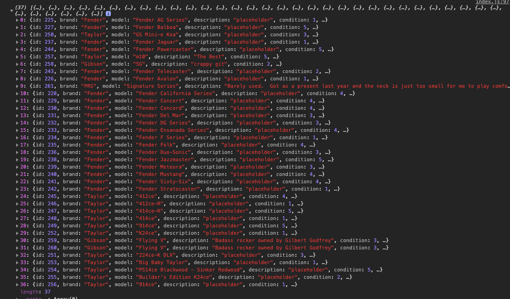Click the "crappy git" description string
The image size is (510, 299).
click(209, 64)
